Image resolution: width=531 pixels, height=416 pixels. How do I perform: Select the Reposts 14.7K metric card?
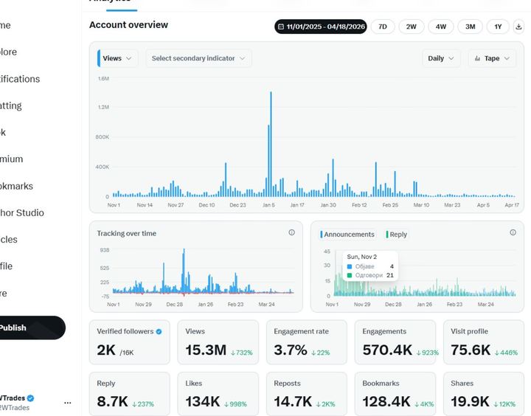(307, 394)
